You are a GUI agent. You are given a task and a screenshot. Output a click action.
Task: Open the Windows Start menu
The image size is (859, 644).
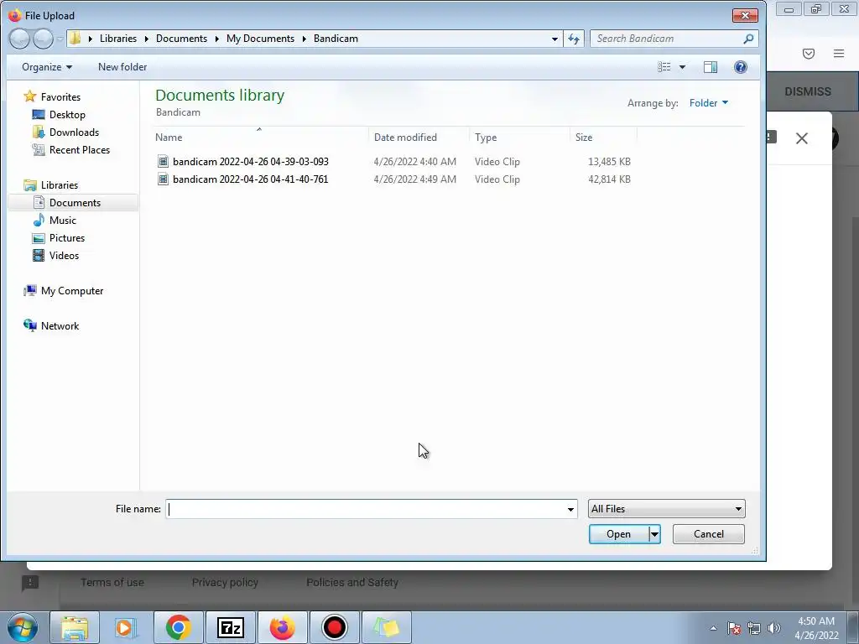[23, 627]
